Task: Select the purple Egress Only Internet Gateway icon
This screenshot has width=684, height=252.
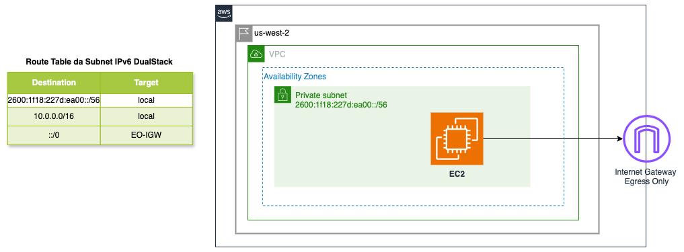Action: click(645, 140)
